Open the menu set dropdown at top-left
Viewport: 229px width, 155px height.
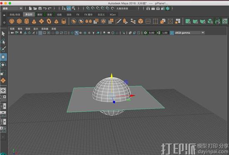click(12, 8)
